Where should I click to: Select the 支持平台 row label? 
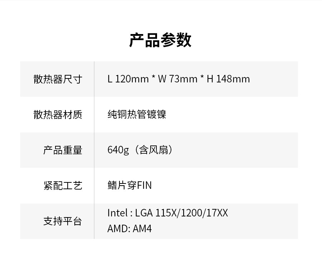(x=63, y=221)
